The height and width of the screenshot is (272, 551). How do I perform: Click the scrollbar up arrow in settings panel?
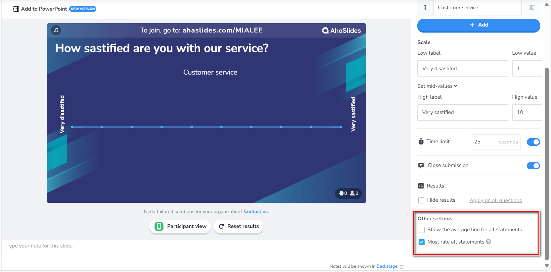[547, 5]
